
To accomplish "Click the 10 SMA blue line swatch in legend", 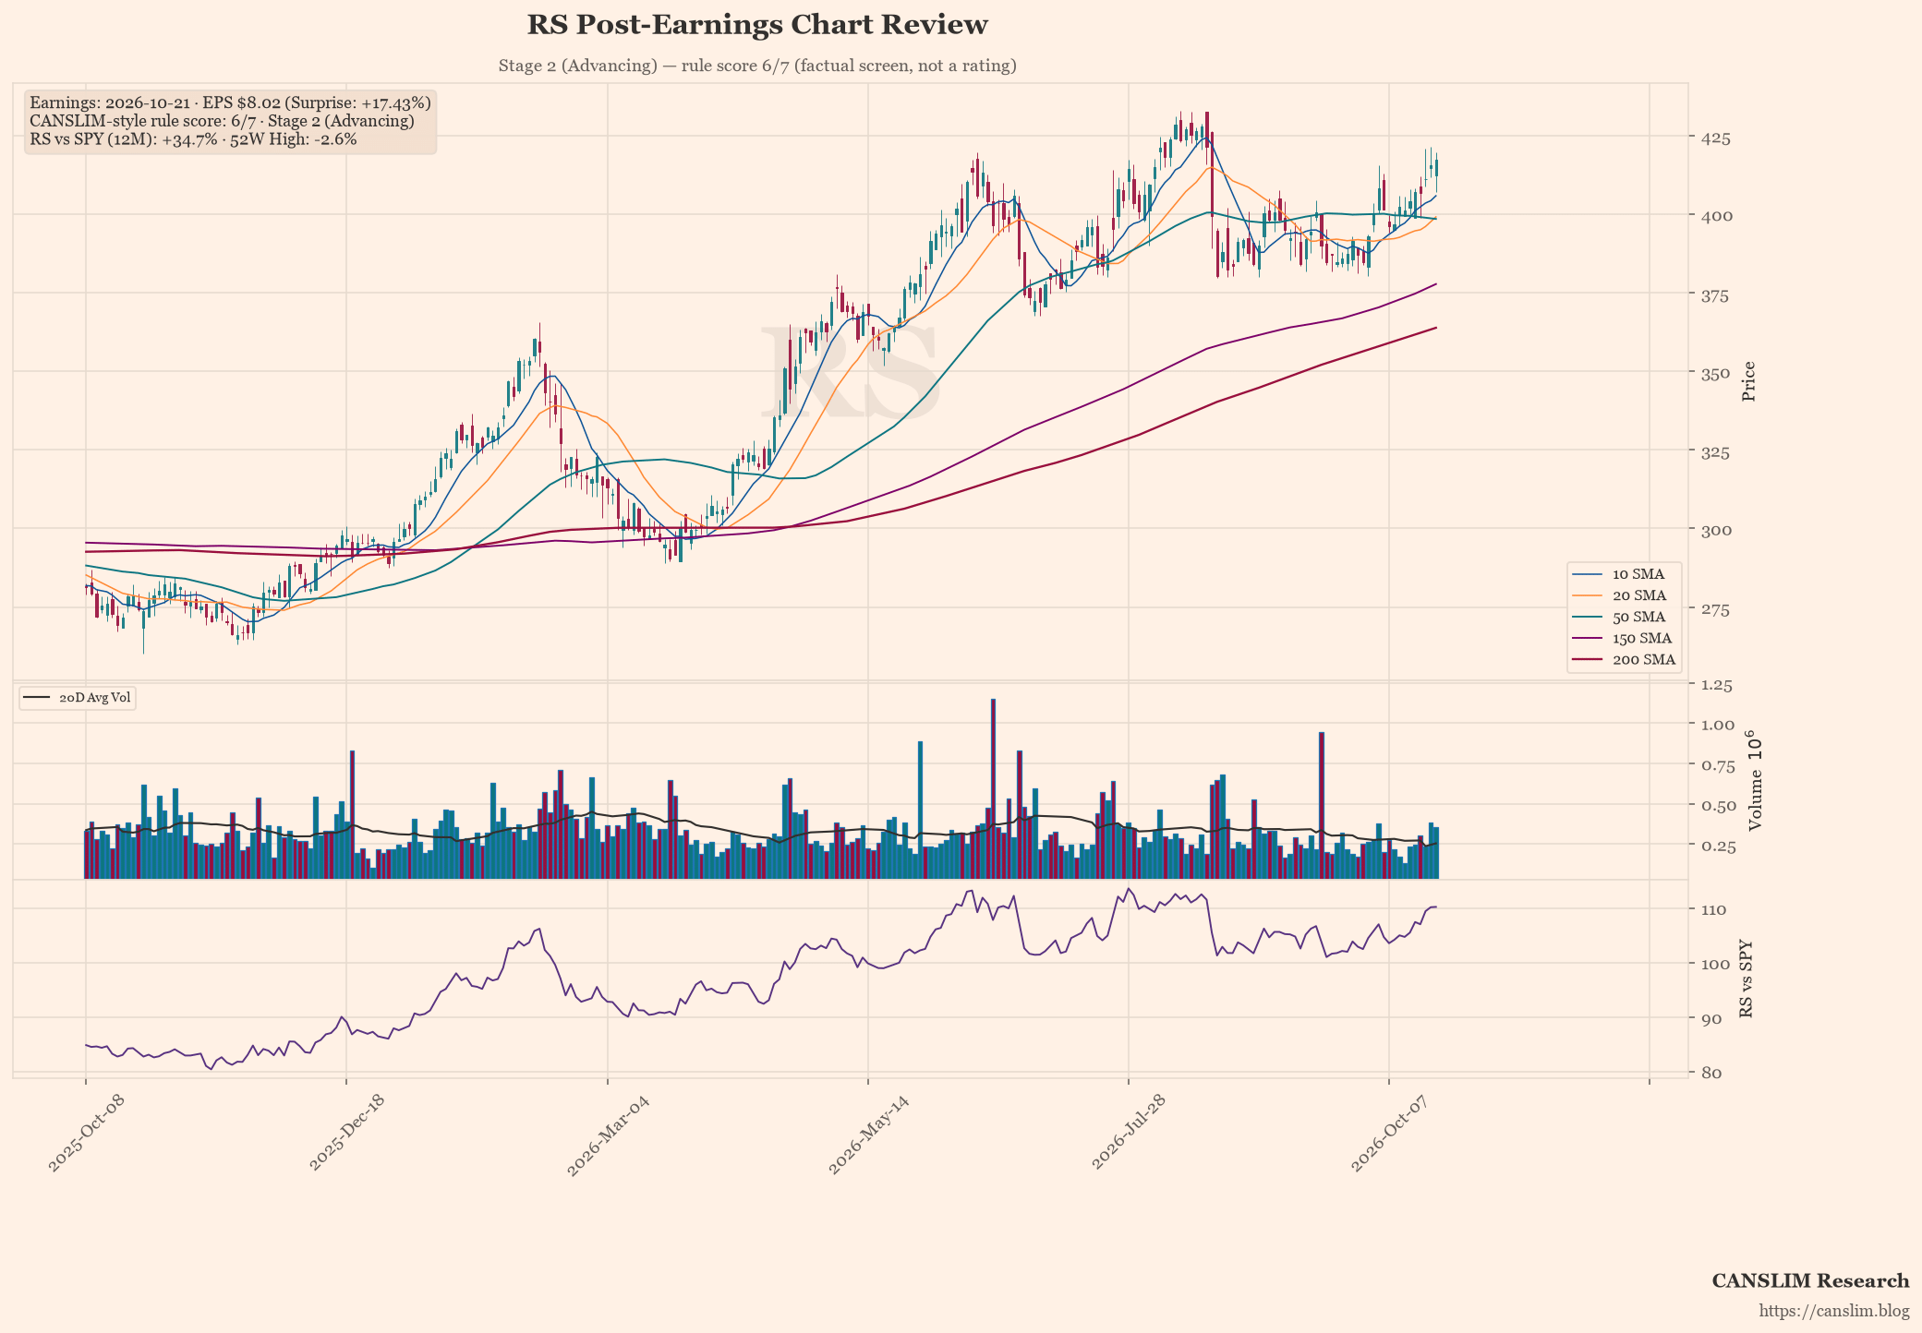I will pyautogui.click(x=1588, y=574).
